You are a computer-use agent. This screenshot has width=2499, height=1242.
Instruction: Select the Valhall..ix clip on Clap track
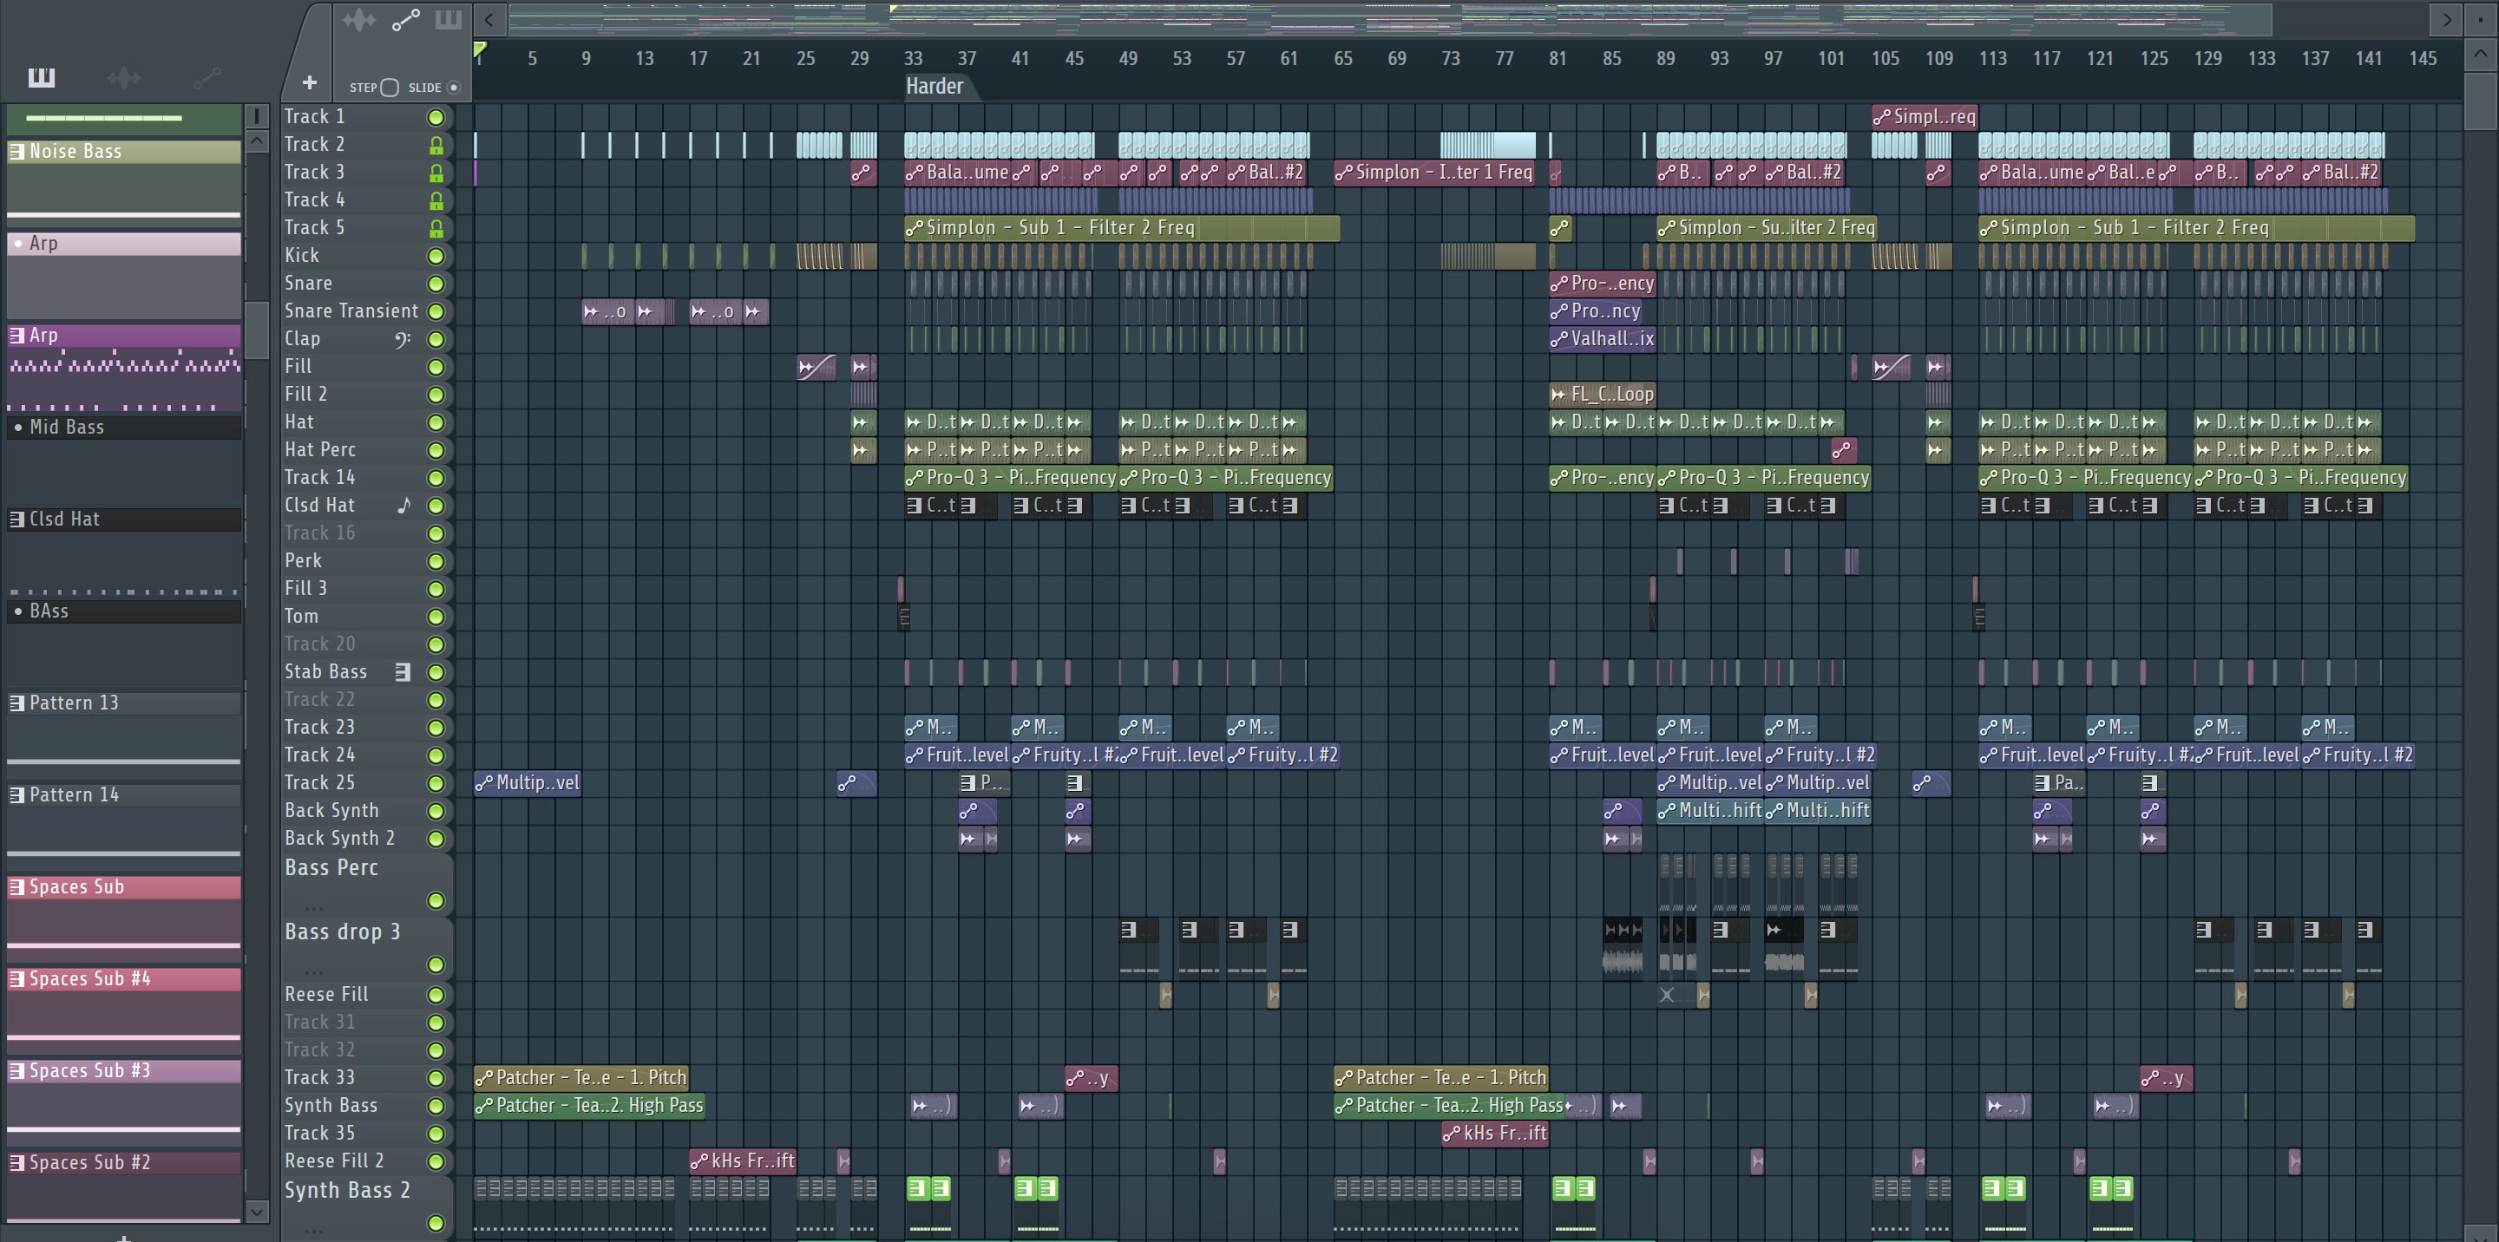coord(1602,338)
